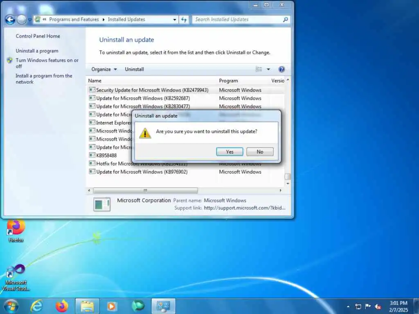Open Turn Windows features on or off
Image resolution: width=419 pixels, height=314 pixels.
click(x=47, y=63)
